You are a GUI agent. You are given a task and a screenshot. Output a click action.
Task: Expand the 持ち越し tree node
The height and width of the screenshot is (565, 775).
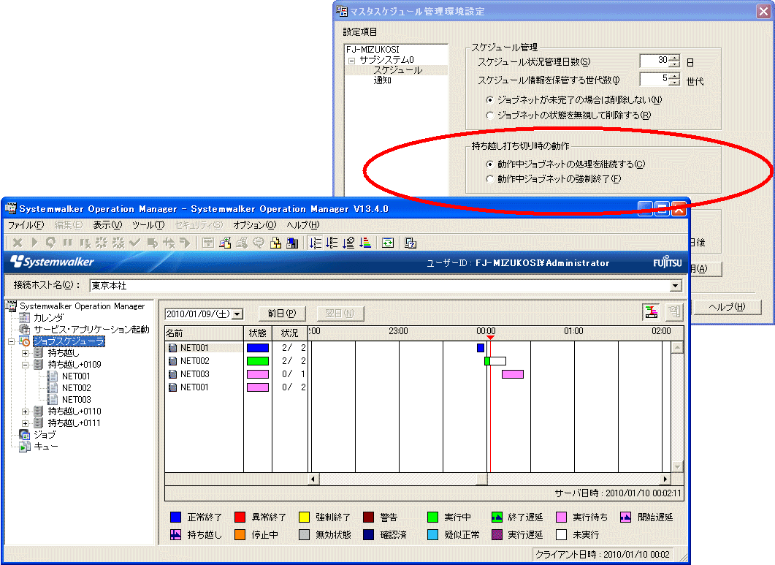(26, 353)
